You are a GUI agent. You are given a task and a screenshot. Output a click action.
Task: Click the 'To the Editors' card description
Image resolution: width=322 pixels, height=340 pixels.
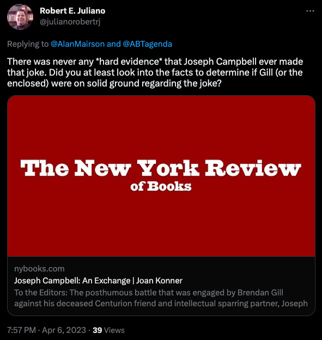(161, 298)
